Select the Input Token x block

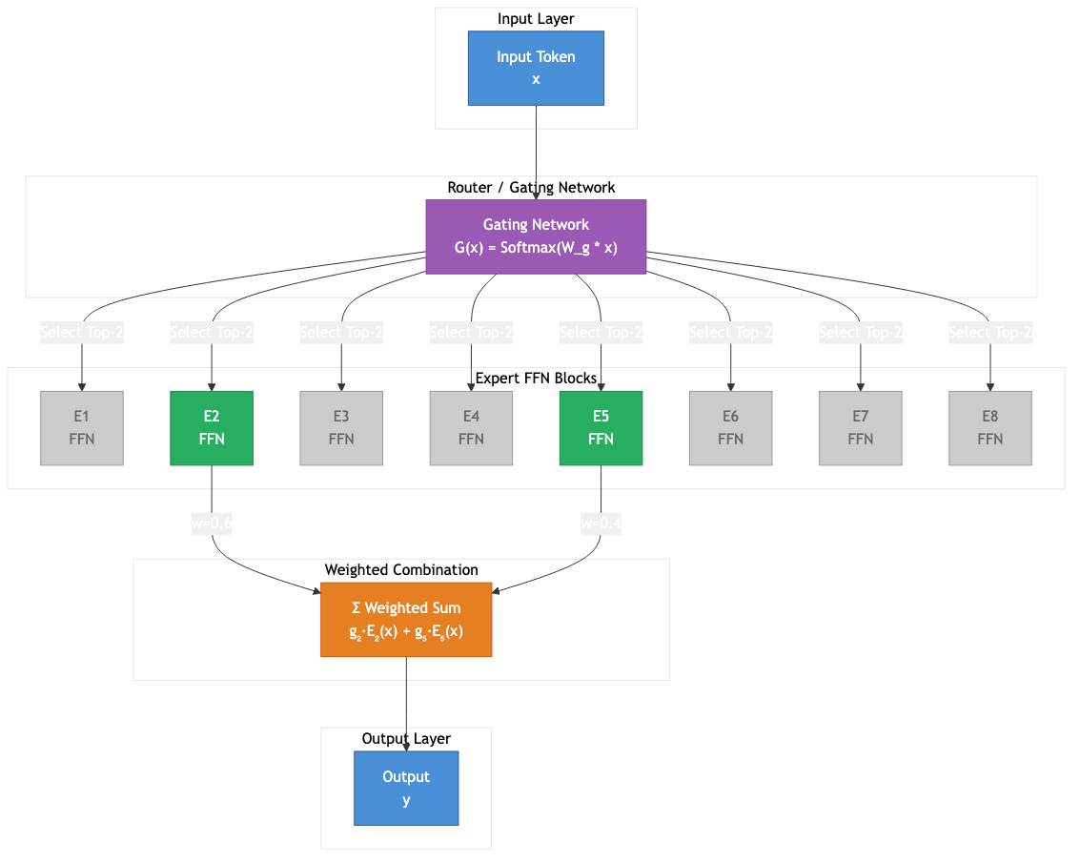536,68
